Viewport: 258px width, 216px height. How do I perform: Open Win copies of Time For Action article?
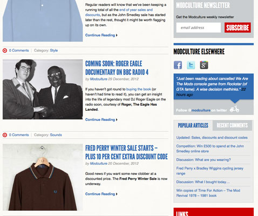click(208, 193)
